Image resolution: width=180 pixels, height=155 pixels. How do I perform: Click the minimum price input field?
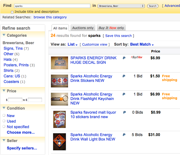[15, 100]
